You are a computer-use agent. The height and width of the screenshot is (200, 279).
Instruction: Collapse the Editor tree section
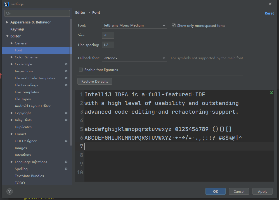pyautogui.click(x=8, y=36)
